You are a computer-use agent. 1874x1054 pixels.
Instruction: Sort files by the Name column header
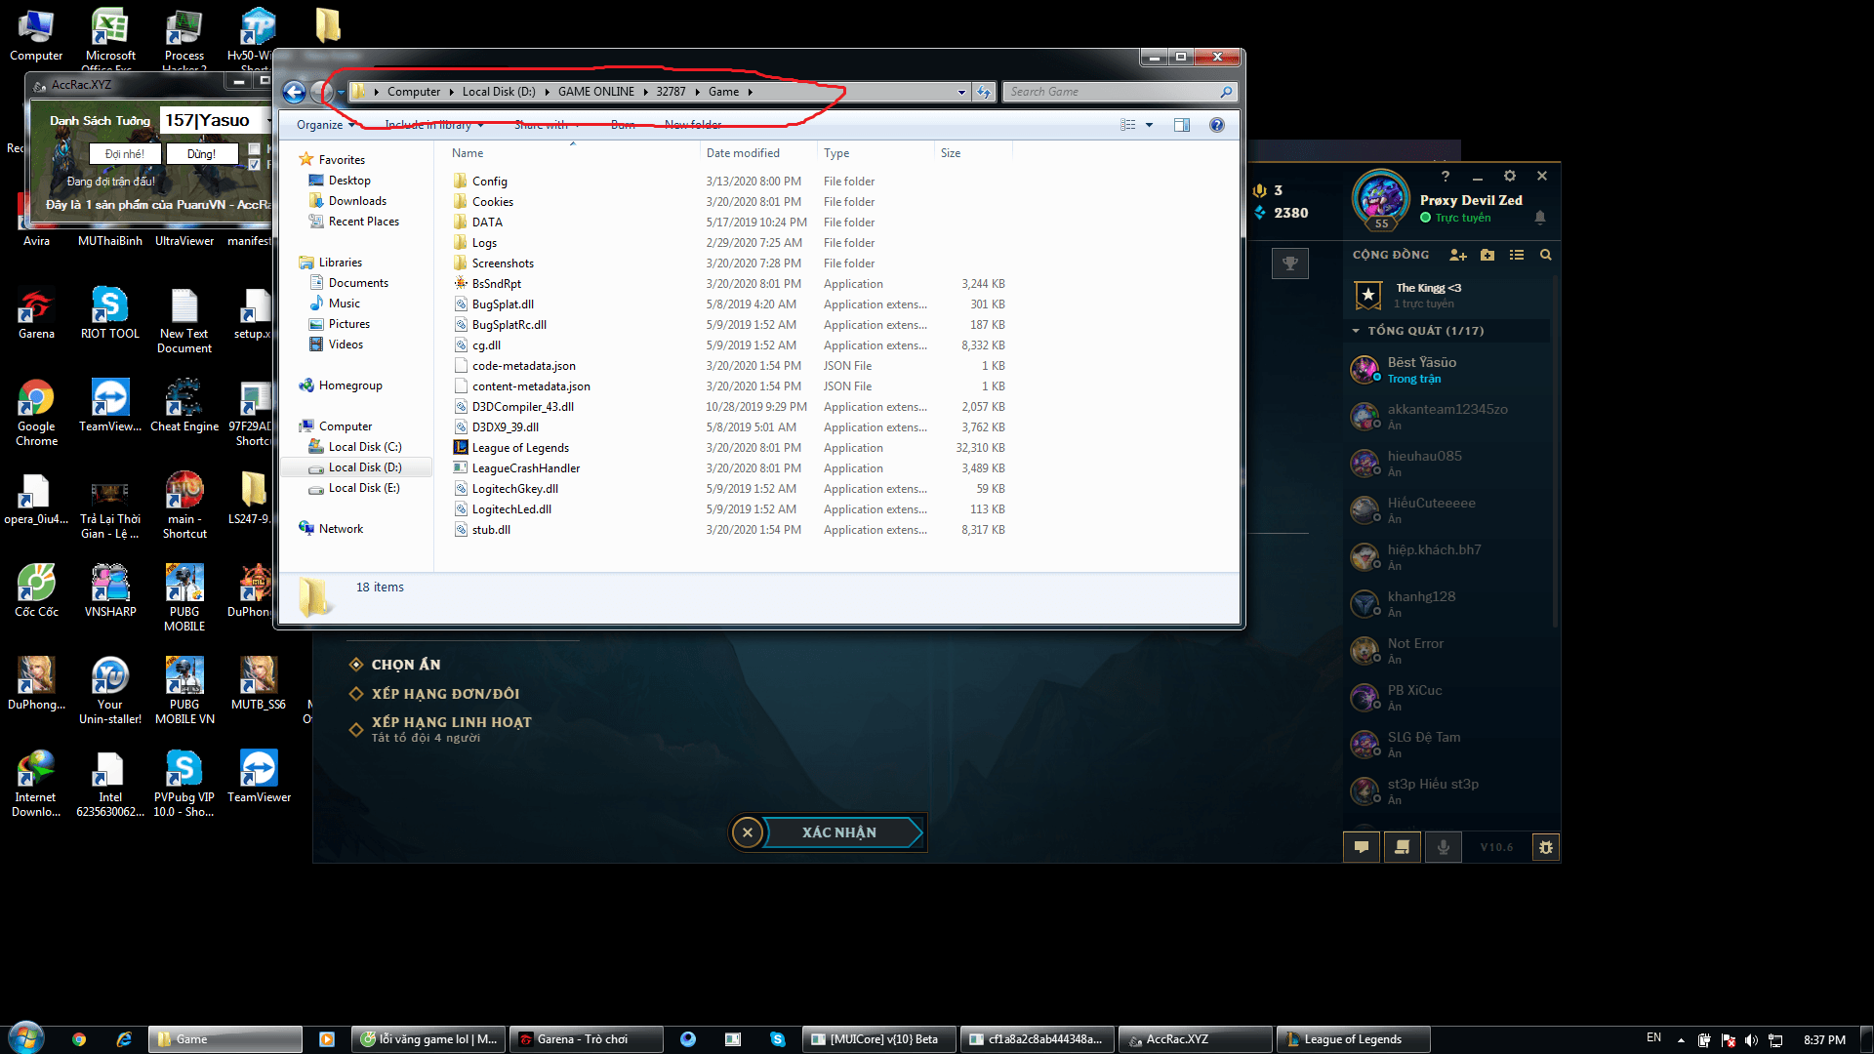pos(571,153)
